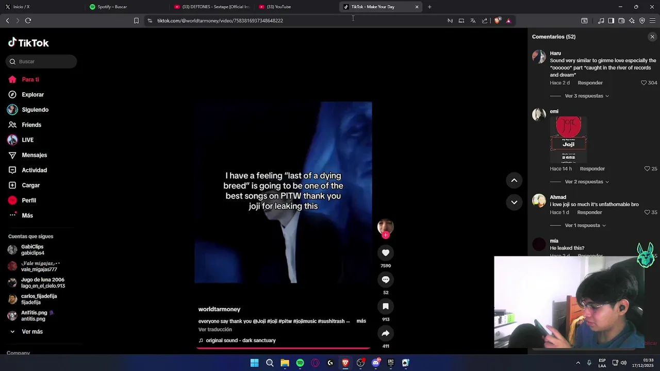The image size is (660, 371).
Task: Open Discord from the taskbar
Action: pos(375,363)
